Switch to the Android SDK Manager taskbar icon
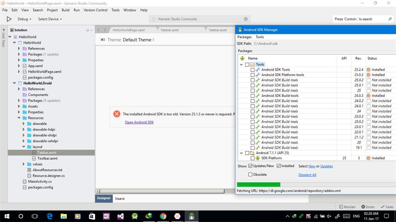Viewport: 396px width, 222px height. click(x=191, y=216)
